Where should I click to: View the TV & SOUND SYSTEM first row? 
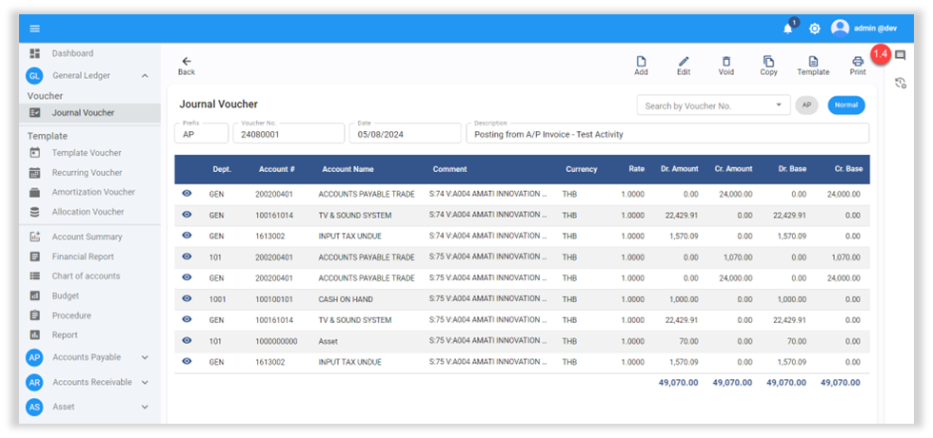click(x=187, y=215)
